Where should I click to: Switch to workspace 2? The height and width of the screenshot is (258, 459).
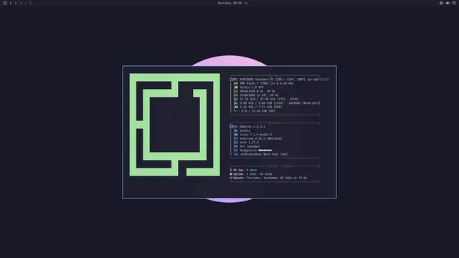coord(16,3)
